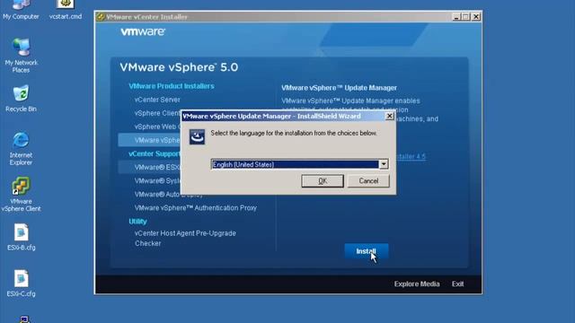The image size is (575, 323).
Task: Minimize the VMware vCenter Installer window
Action: coord(456,17)
